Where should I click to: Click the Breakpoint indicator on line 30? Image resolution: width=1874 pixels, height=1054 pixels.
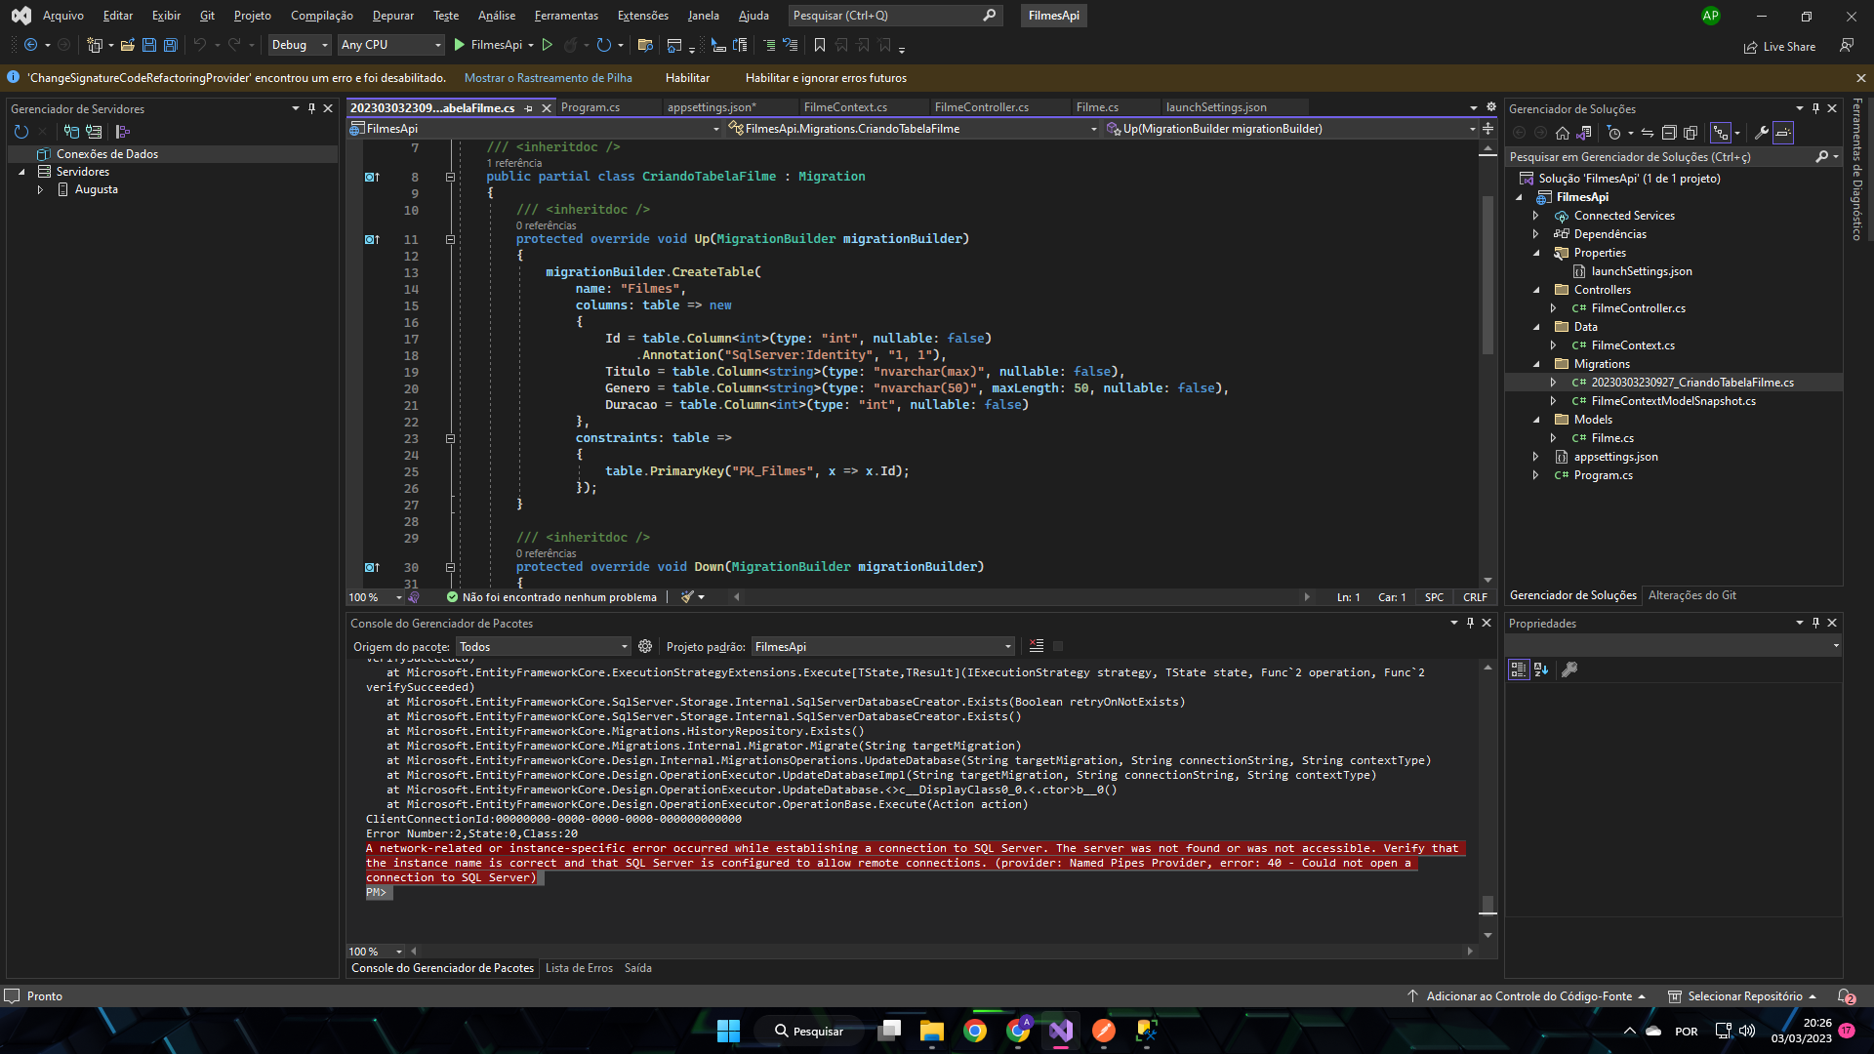coord(369,566)
